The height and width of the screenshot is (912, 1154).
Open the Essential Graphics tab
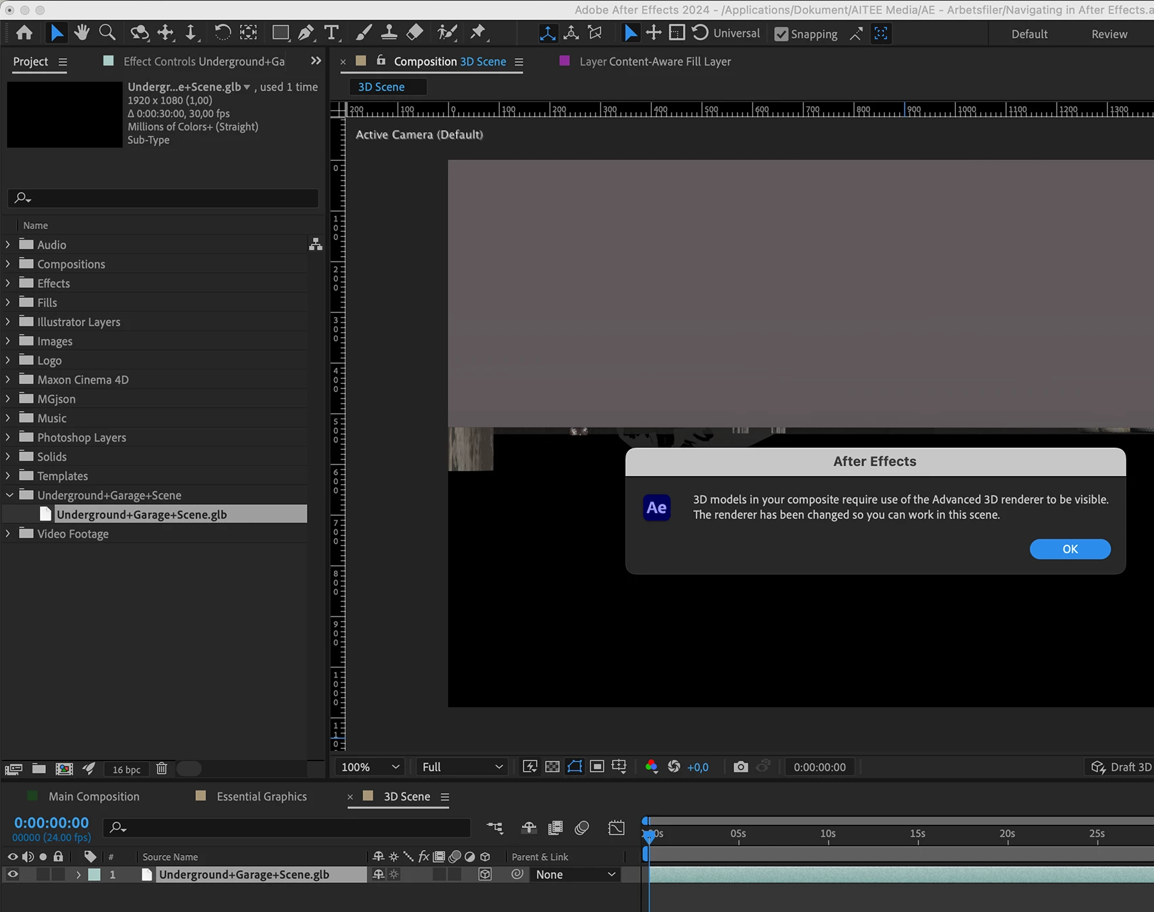click(262, 796)
